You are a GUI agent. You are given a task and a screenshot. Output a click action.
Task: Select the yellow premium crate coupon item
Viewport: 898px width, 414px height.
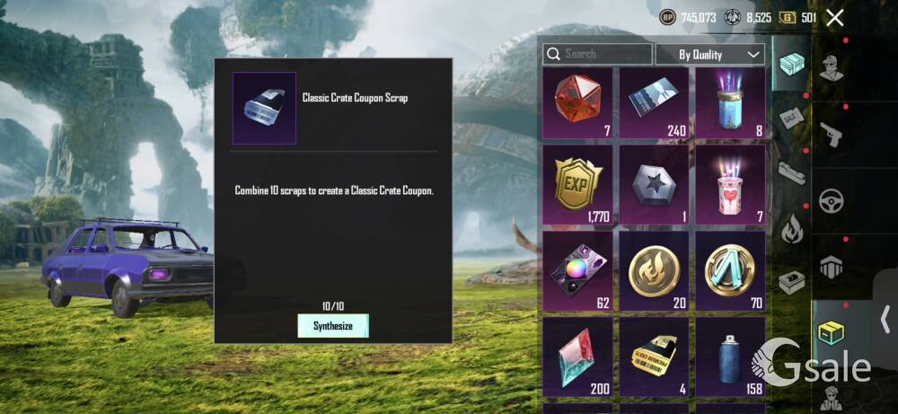tap(654, 357)
